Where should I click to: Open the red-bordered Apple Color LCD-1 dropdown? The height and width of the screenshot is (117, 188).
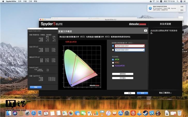130,46
